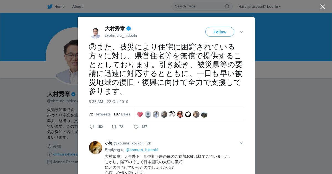
Task: Click the retweet arrows icon
Action: click(x=114, y=127)
